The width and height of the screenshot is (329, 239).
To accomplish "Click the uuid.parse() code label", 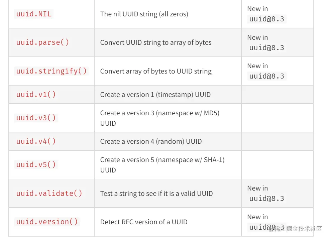I will [x=42, y=42].
